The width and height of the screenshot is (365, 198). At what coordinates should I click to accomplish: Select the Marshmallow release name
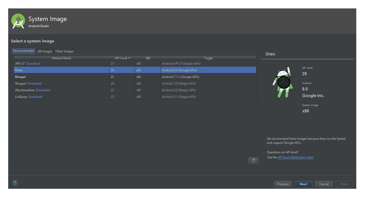point(25,90)
